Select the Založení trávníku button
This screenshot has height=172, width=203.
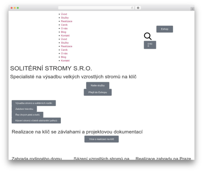(24, 109)
